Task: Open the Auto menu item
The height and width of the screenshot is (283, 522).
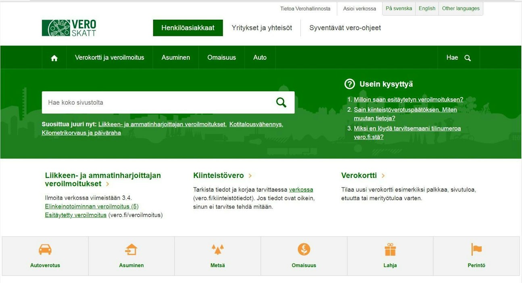Action: [x=260, y=58]
